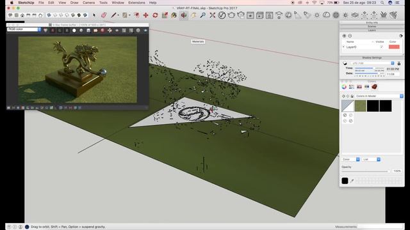Image resolution: width=410 pixels, height=230 pixels.
Task: Start V-Ray interactive render teapot
Action: [x=241, y=15]
